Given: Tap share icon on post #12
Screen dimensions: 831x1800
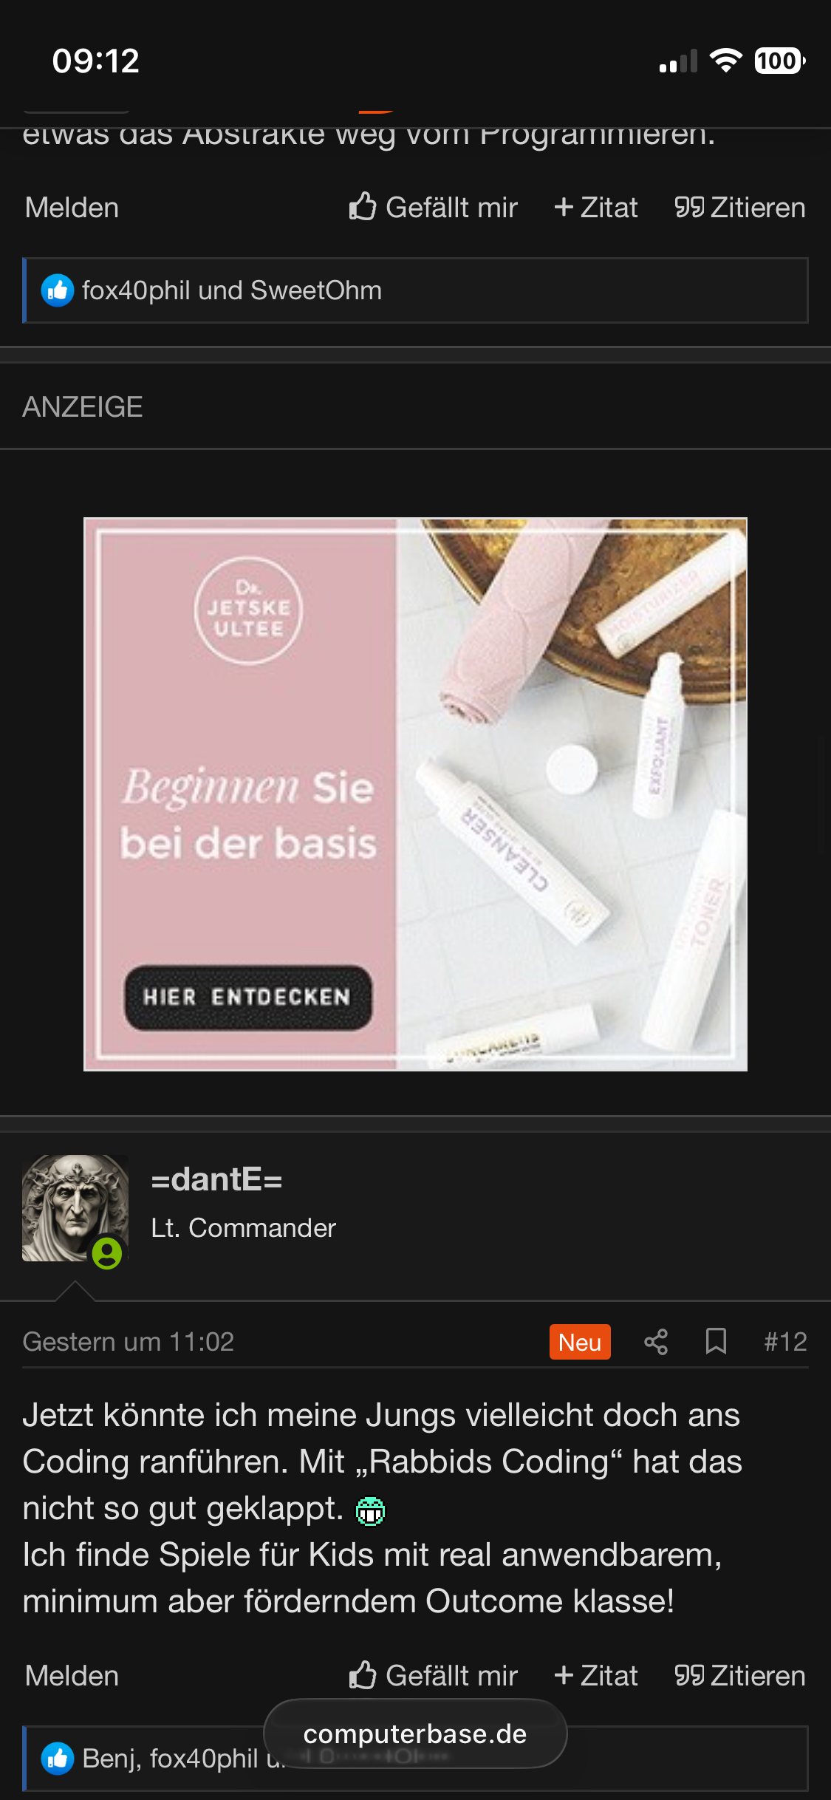Looking at the screenshot, I should coord(656,1342).
